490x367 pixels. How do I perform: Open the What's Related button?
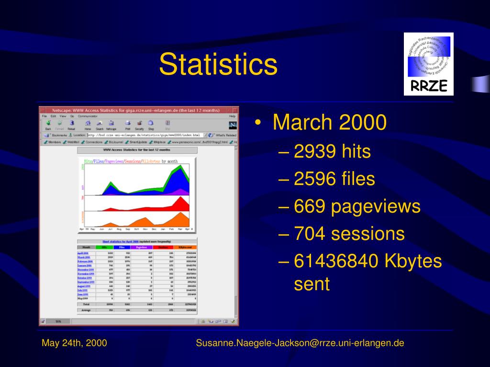point(223,135)
